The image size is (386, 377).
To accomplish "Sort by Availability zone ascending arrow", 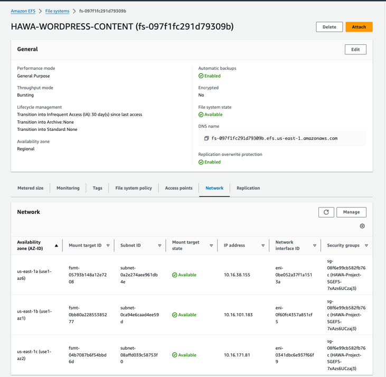I will point(57,246).
